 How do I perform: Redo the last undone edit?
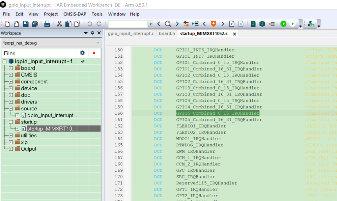99,24
